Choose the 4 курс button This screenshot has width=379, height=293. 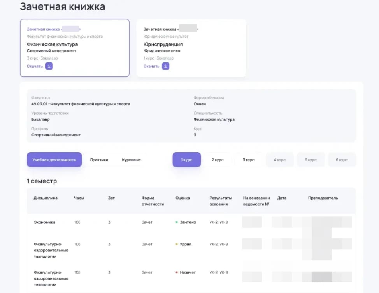pyautogui.click(x=280, y=160)
